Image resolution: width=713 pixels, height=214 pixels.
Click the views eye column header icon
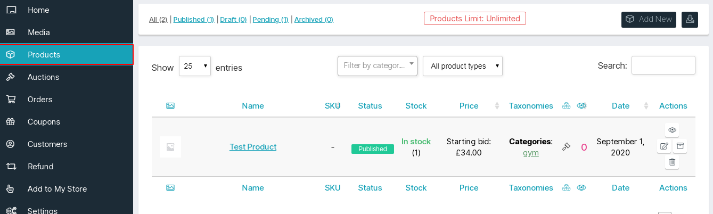pyautogui.click(x=582, y=106)
